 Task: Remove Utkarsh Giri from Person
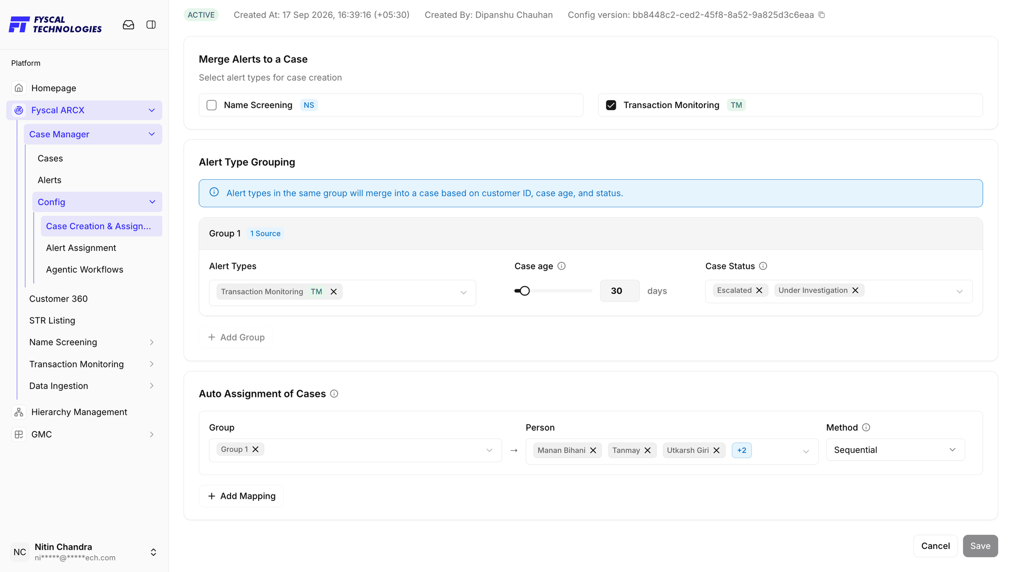tap(716, 450)
